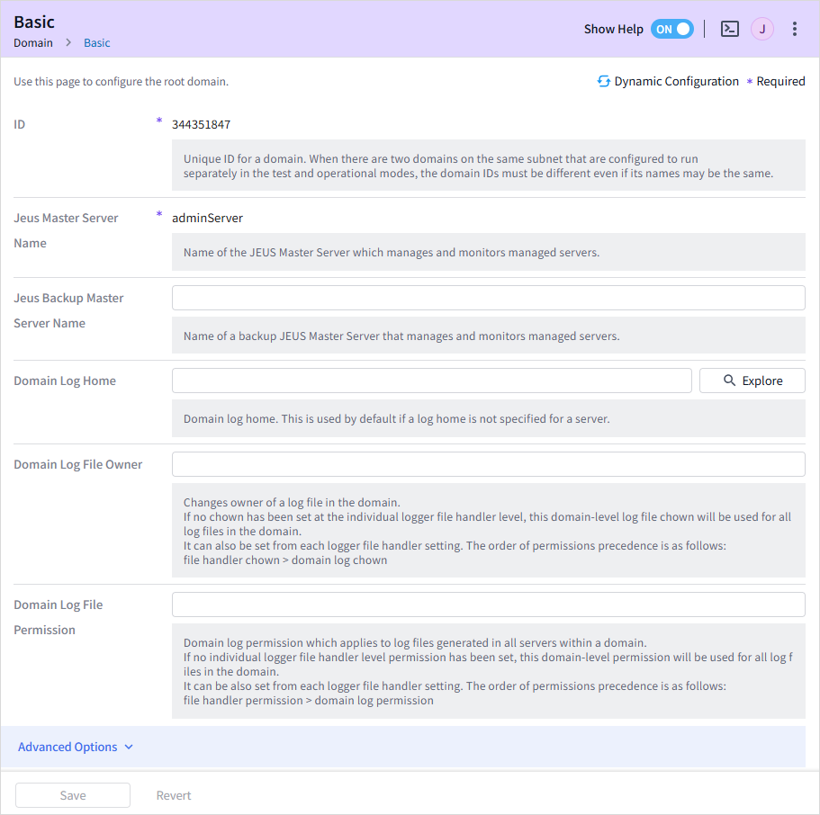Click the magnifier icon in Explore button
The height and width of the screenshot is (815, 820).
pyautogui.click(x=730, y=381)
